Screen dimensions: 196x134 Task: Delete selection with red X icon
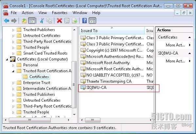click(x=59, y=21)
